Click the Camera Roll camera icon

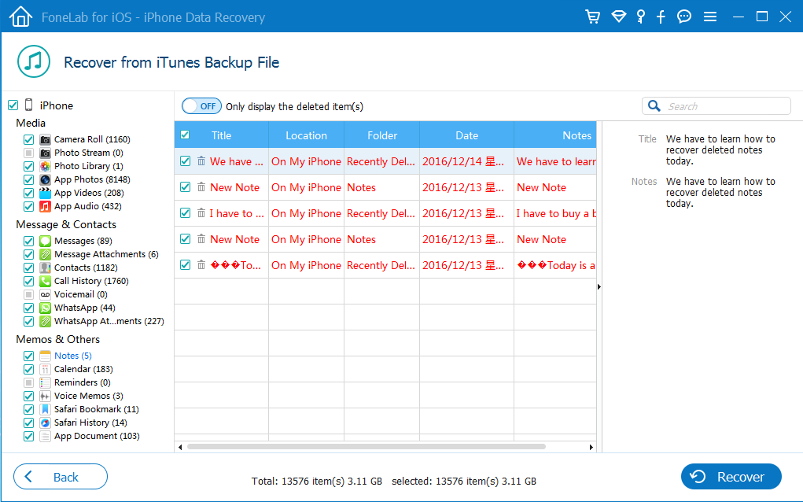tap(45, 139)
